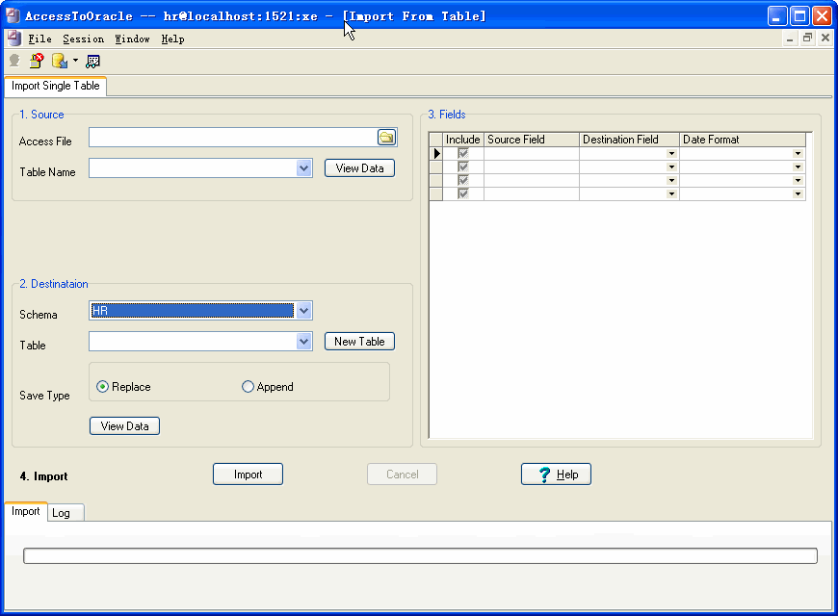The height and width of the screenshot is (616, 838).
Task: Expand the Schema dropdown showing HR
Action: click(x=303, y=310)
